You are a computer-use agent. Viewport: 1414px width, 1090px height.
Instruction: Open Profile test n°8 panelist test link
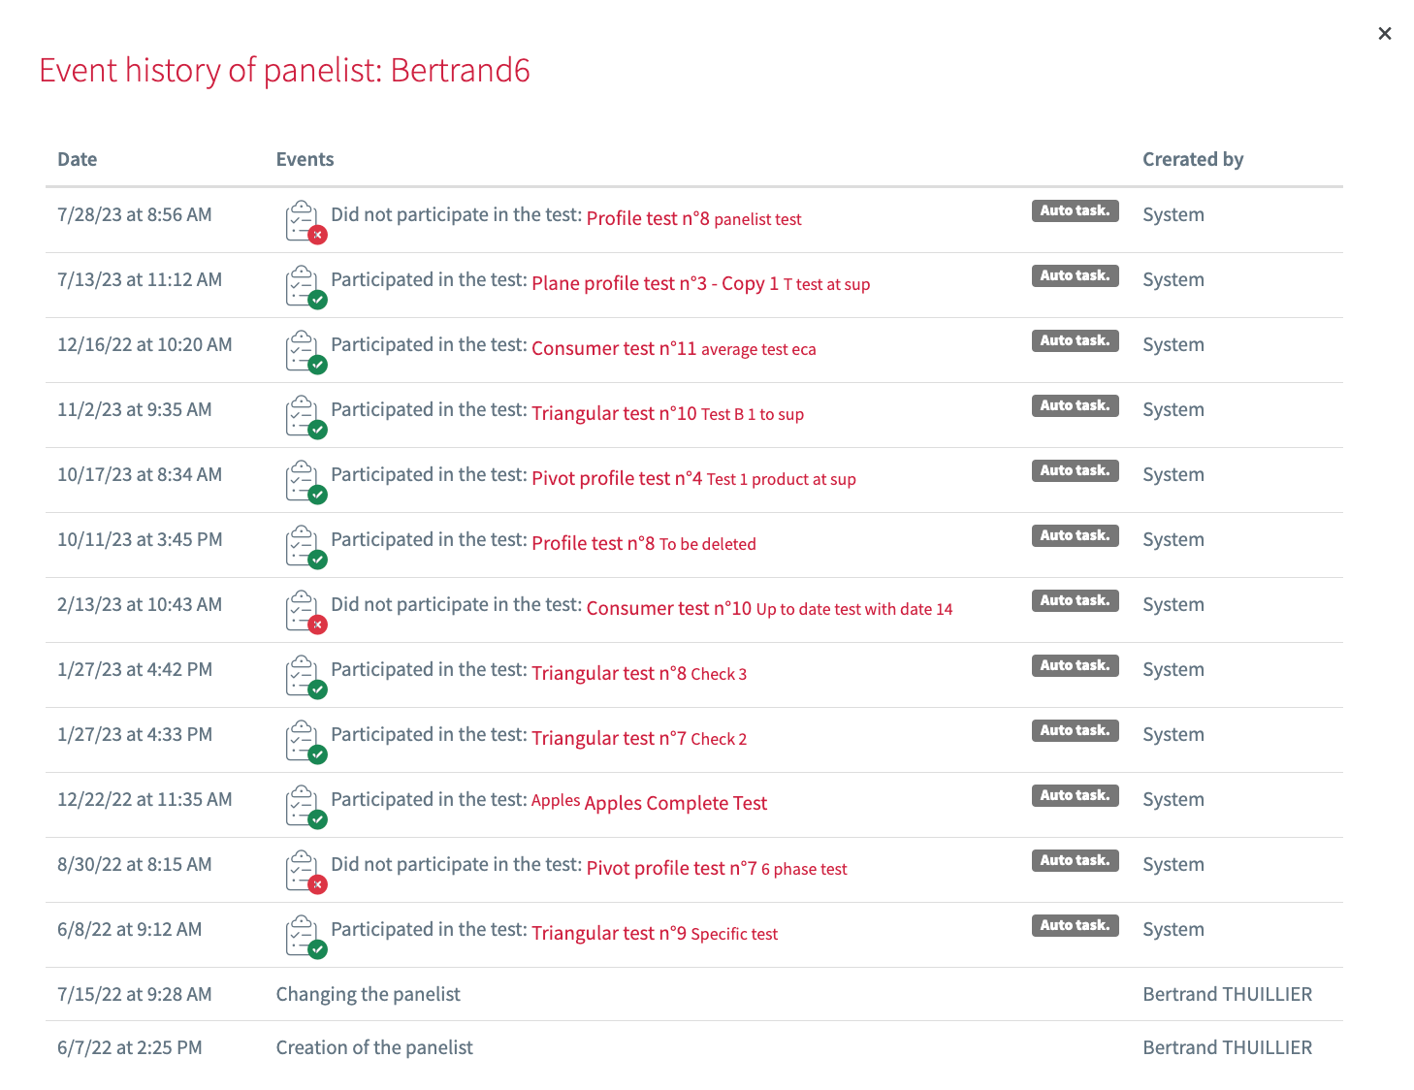coord(693,219)
